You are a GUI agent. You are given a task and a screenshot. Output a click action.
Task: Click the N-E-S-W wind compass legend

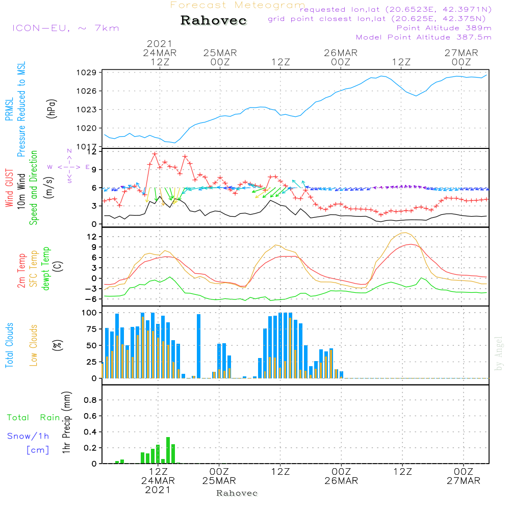click(x=69, y=167)
